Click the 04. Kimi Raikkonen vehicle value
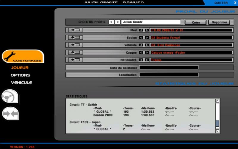The width and height of the screenshot is (238, 149). coord(191,45)
